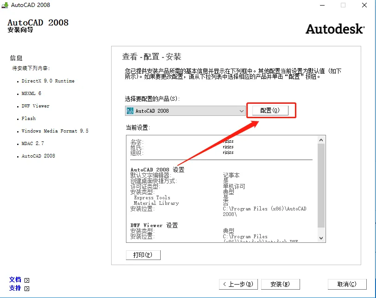Screen dimensions: 376x298
Task: Click the AutoCAD 2008 设置 heading
Action: click(x=157, y=170)
